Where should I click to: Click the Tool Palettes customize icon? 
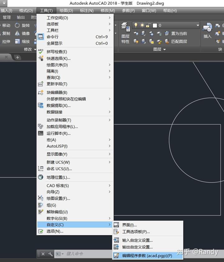click(x=116, y=232)
